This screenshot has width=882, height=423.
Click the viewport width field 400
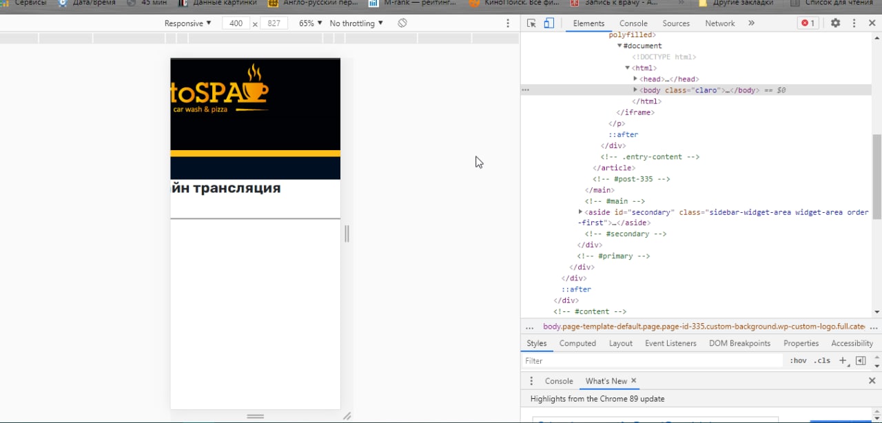[236, 23]
